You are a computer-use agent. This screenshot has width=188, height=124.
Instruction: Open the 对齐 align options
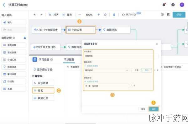pyautogui.click(x=54, y=15)
